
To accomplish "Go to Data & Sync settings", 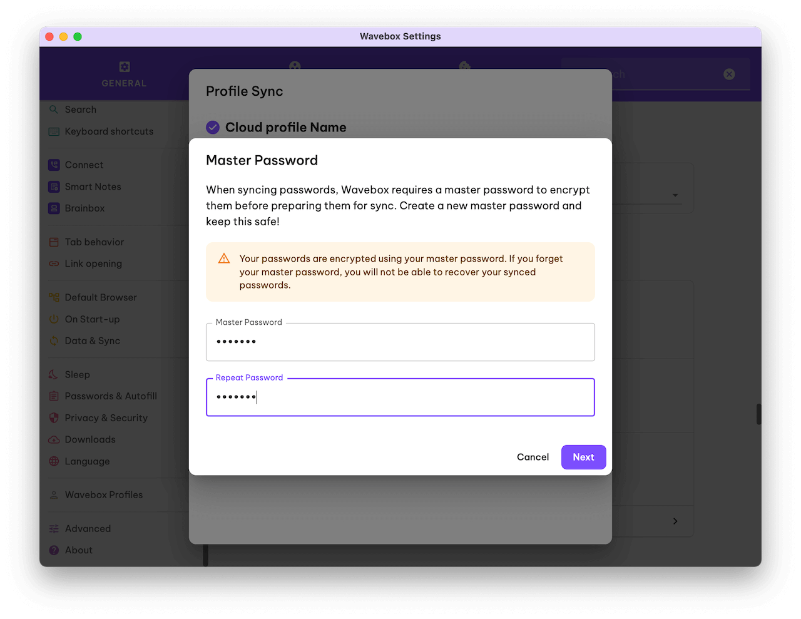I will click(93, 341).
